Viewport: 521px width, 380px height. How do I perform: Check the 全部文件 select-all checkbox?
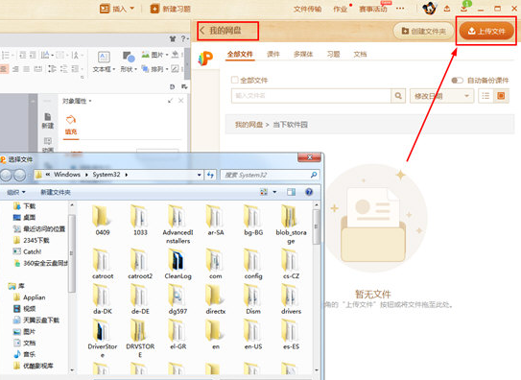[x=234, y=80]
